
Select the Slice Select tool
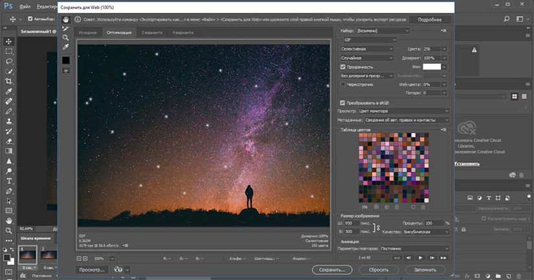coord(66,28)
